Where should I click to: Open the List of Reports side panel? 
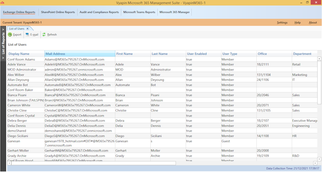pyautogui.click(x=3, y=43)
